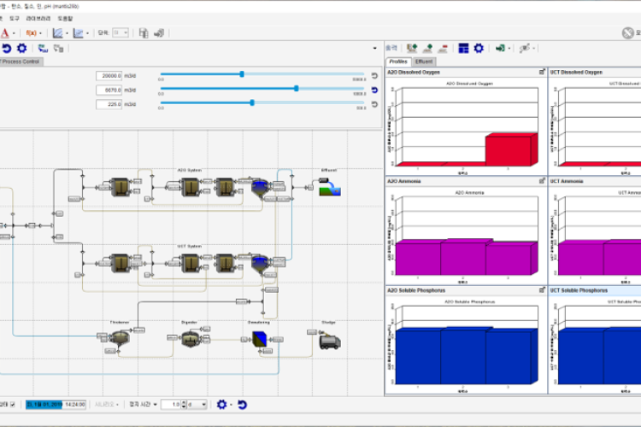
Task: Reset the 6670.0 m3/d slider value
Action: click(x=374, y=90)
